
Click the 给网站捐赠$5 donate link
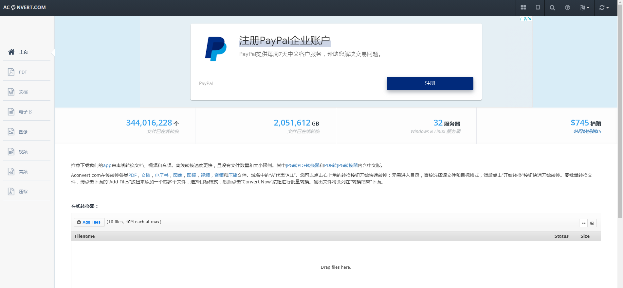pos(587,131)
